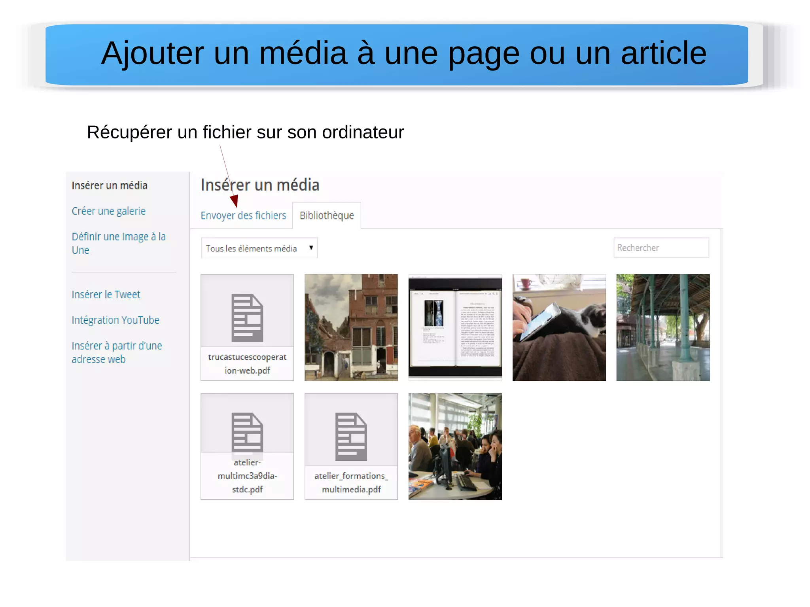810x607 pixels.
Task: Select the atelier_formations_multimedia.pdf document icon
Action: click(x=351, y=437)
